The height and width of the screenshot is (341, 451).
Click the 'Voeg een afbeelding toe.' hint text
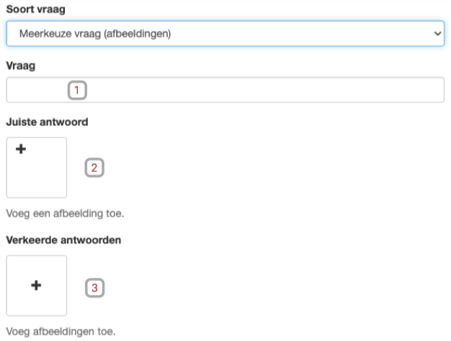tap(66, 214)
